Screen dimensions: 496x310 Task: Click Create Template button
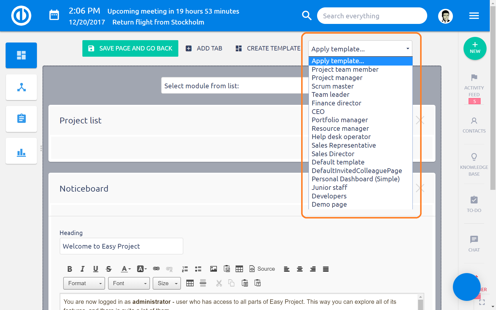click(268, 48)
